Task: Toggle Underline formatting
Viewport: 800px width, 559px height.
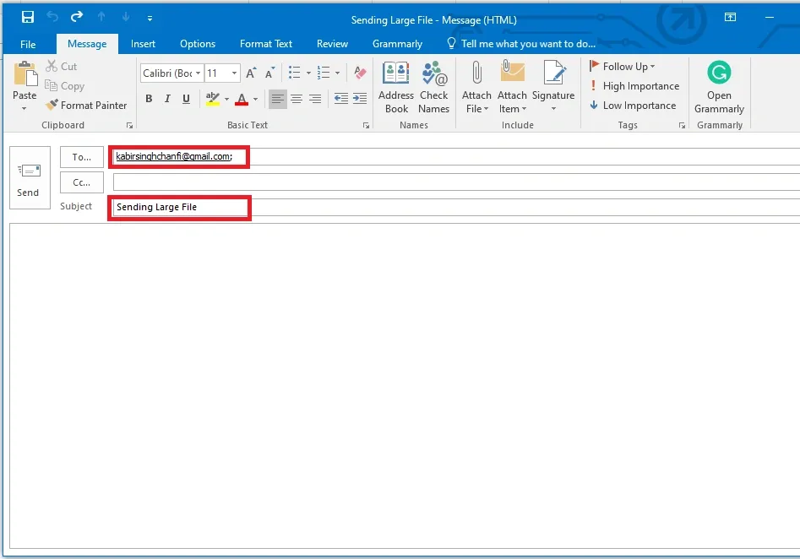Action: click(x=186, y=99)
